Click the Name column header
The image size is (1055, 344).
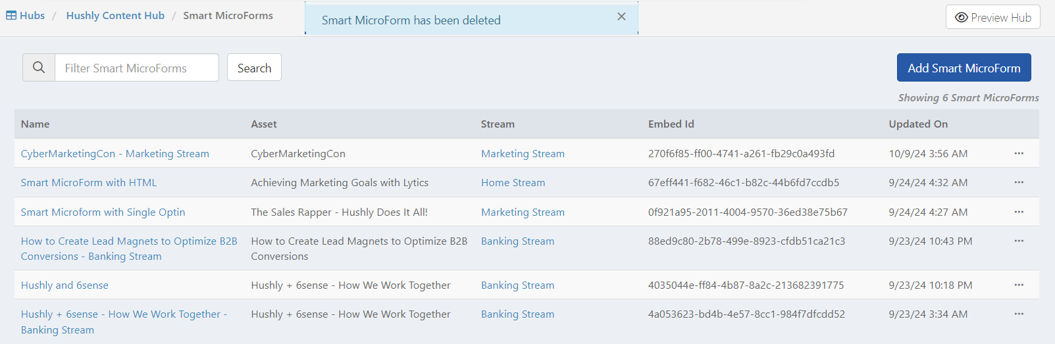[x=35, y=124]
